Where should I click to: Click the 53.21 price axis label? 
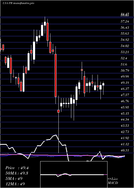[125, 52]
